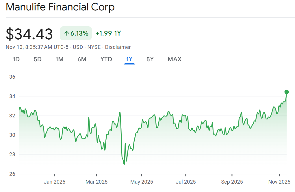Click the +1.99 1Y change text
Viewport: 295px width, 192px height.
point(108,34)
